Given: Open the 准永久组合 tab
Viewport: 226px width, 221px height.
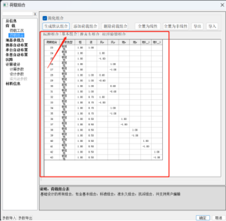Looking at the screenshot, I should click(90, 34).
